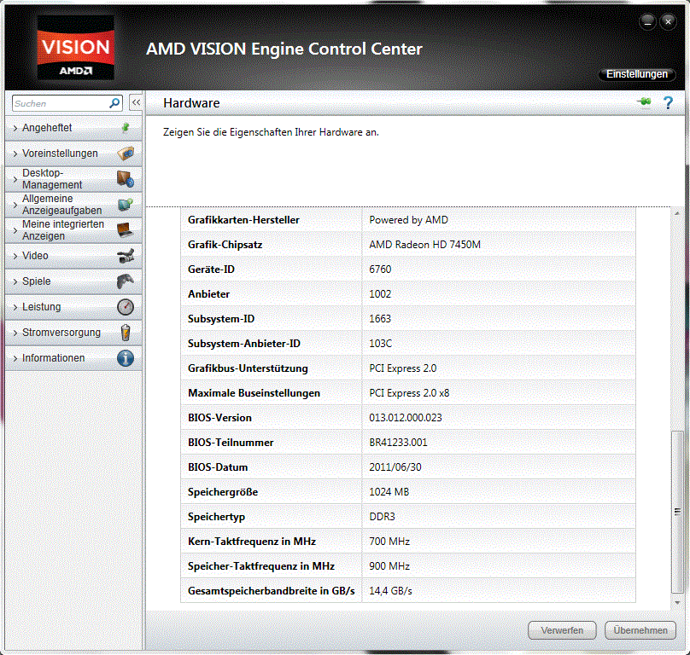Viewport: 690px width, 655px height.
Task: Click the Leistung gauge icon
Action: (126, 307)
